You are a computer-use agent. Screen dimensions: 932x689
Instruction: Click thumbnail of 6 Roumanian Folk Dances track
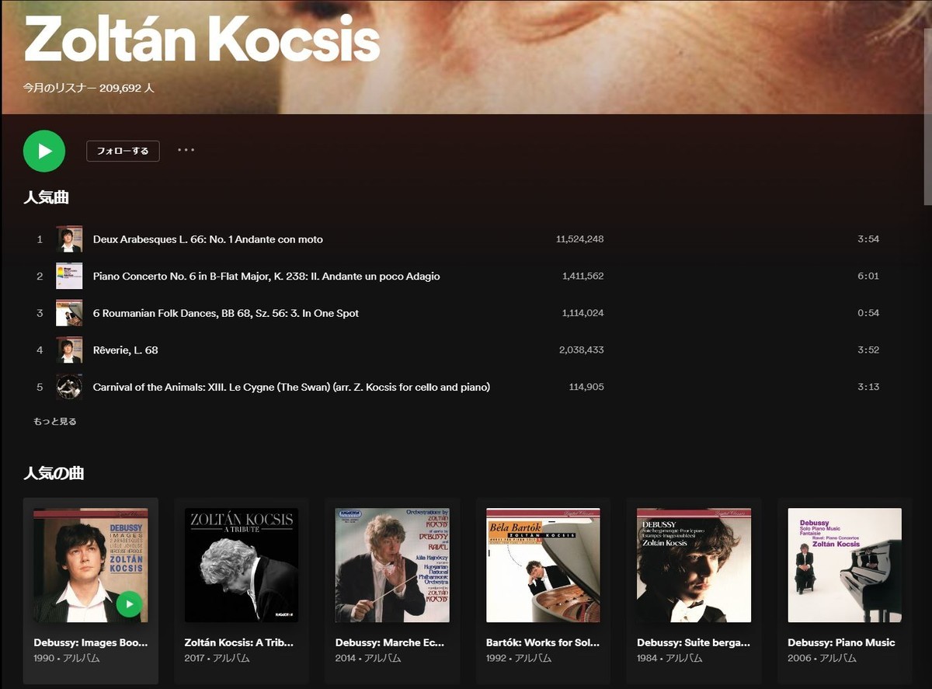(x=69, y=313)
